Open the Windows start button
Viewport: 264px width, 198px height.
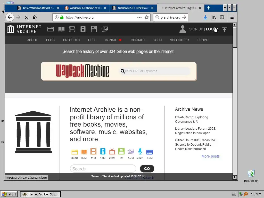[9, 194]
